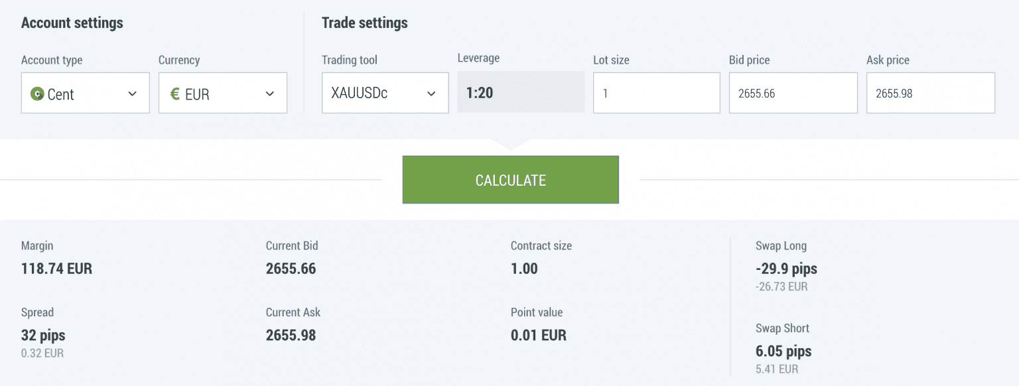Click the Currency dropdown chevron
Viewport: 1019px width, 386px height.
[269, 93]
